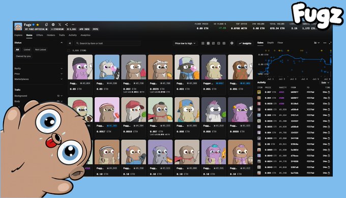Select the All status filter
This screenshot has height=198, width=346.
click(17, 50)
